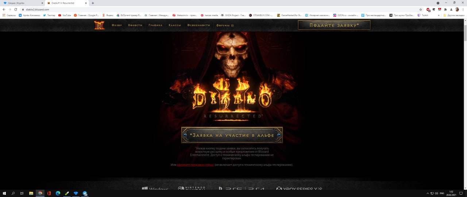Viewport: 467px width, 197px height.
Task: Open the SHIZA Project bookmark
Action: (233, 15)
